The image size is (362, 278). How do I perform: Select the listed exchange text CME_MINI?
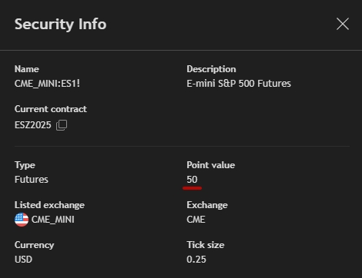[x=53, y=220]
